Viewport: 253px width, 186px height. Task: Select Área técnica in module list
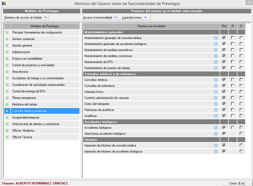(x=20, y=72)
